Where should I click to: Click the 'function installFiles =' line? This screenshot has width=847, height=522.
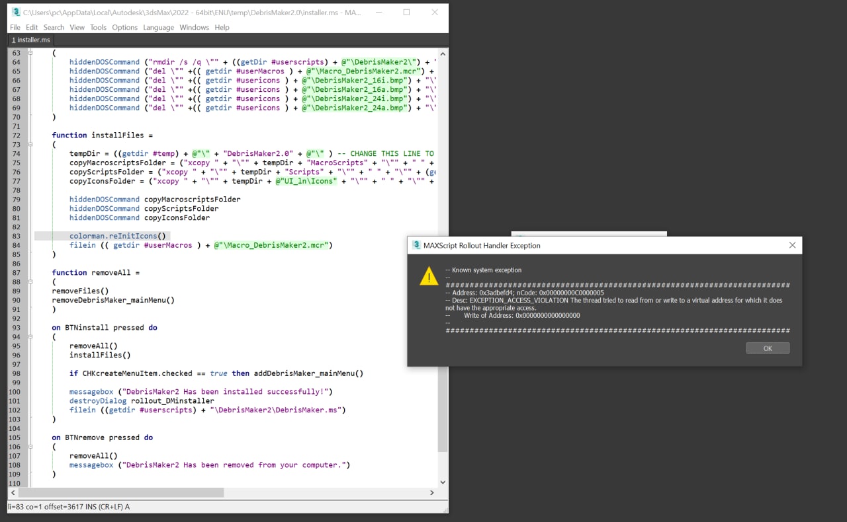point(103,135)
